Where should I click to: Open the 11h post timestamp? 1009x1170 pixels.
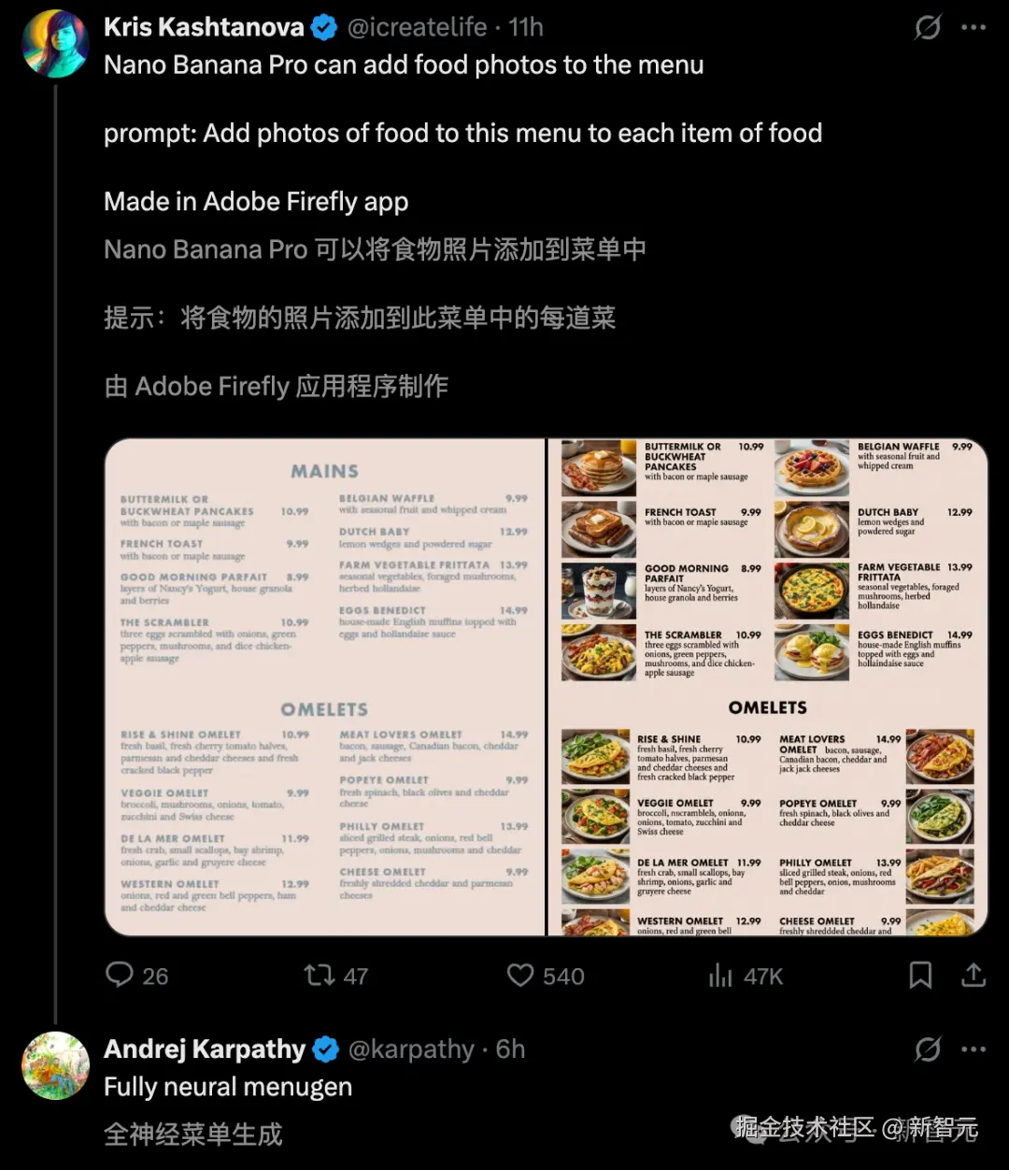click(x=526, y=27)
